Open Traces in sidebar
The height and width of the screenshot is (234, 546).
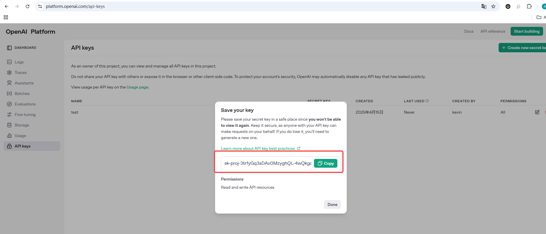tap(20, 72)
